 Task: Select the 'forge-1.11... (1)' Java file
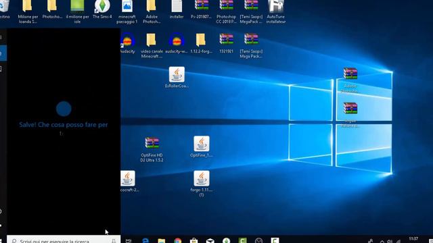coord(202,178)
